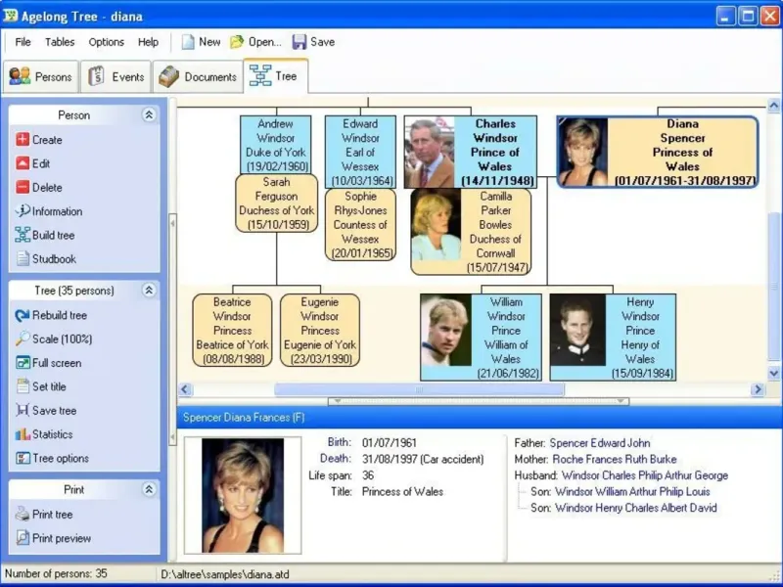Image resolution: width=783 pixels, height=587 pixels.
Task: Click Diana's portrait in details pane
Action: (x=243, y=495)
